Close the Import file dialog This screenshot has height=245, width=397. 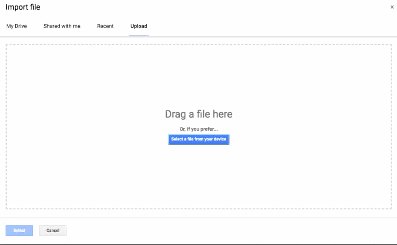[x=392, y=7]
